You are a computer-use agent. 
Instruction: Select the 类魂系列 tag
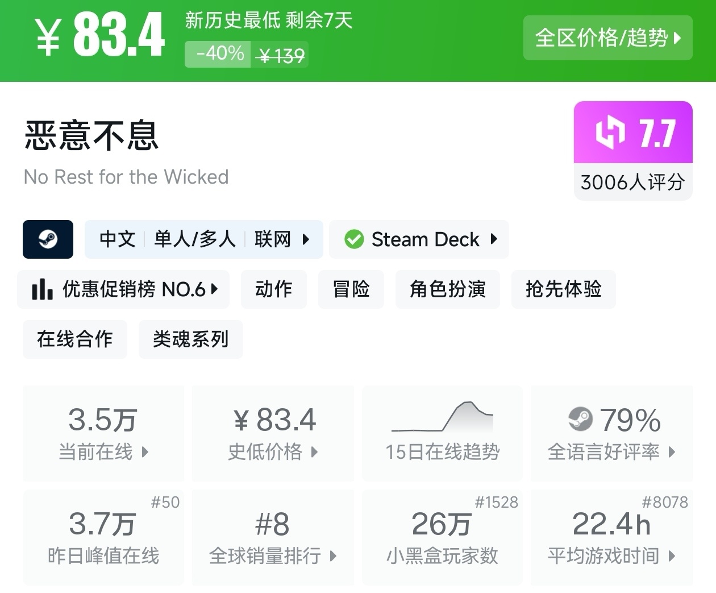coord(190,339)
